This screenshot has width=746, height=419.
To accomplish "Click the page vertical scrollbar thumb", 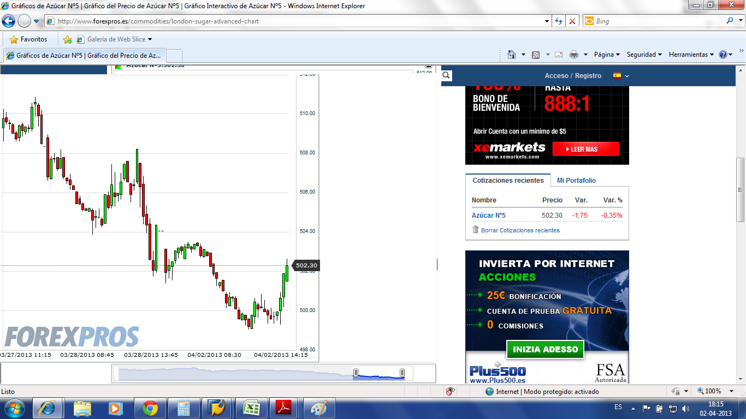I will pos(741,190).
